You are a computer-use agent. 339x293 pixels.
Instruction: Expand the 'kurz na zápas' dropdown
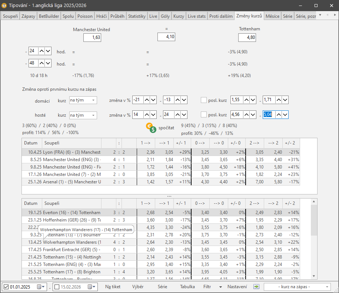click(x=297, y=287)
